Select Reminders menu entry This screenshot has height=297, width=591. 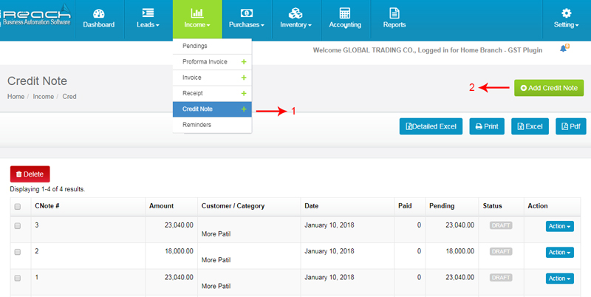coord(212,125)
